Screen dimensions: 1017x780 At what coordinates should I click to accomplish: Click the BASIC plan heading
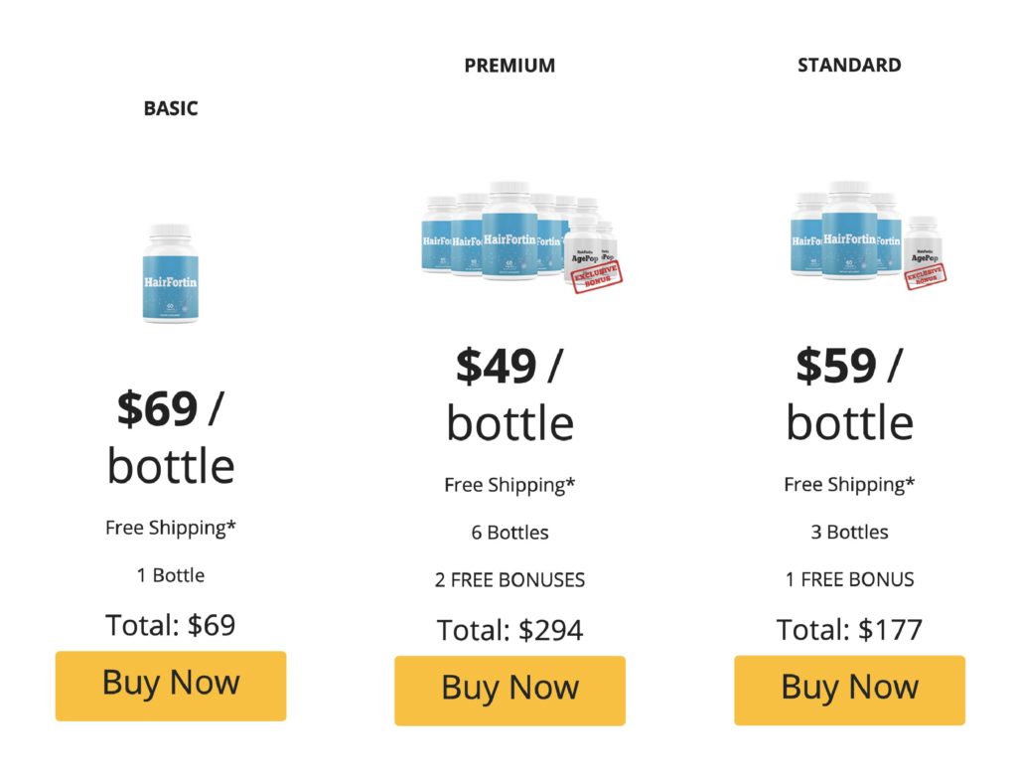point(171,108)
